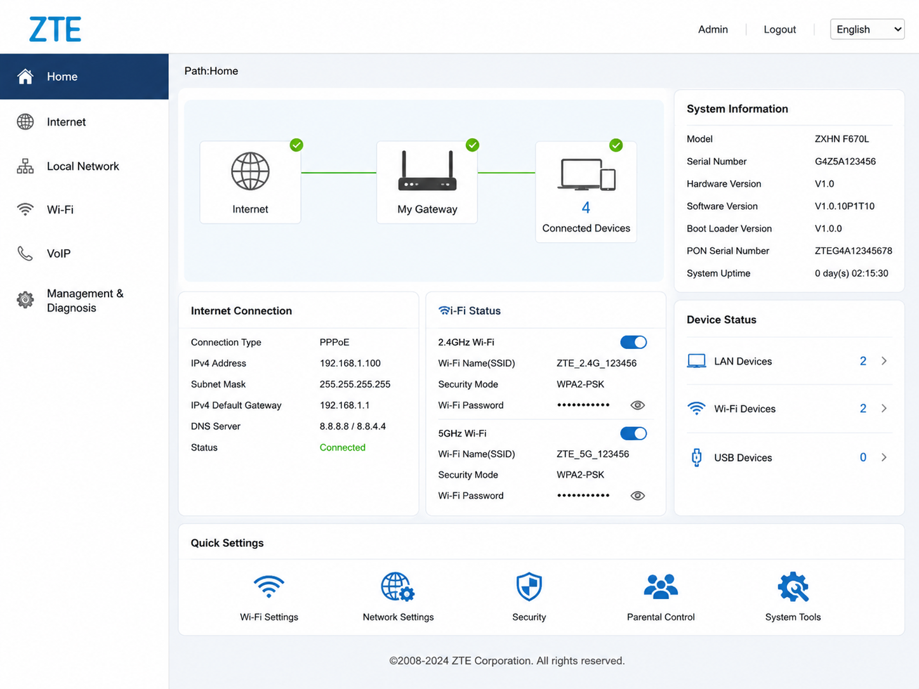Click the LAN Devices count 2
This screenshot has height=689, width=919.
click(x=863, y=361)
